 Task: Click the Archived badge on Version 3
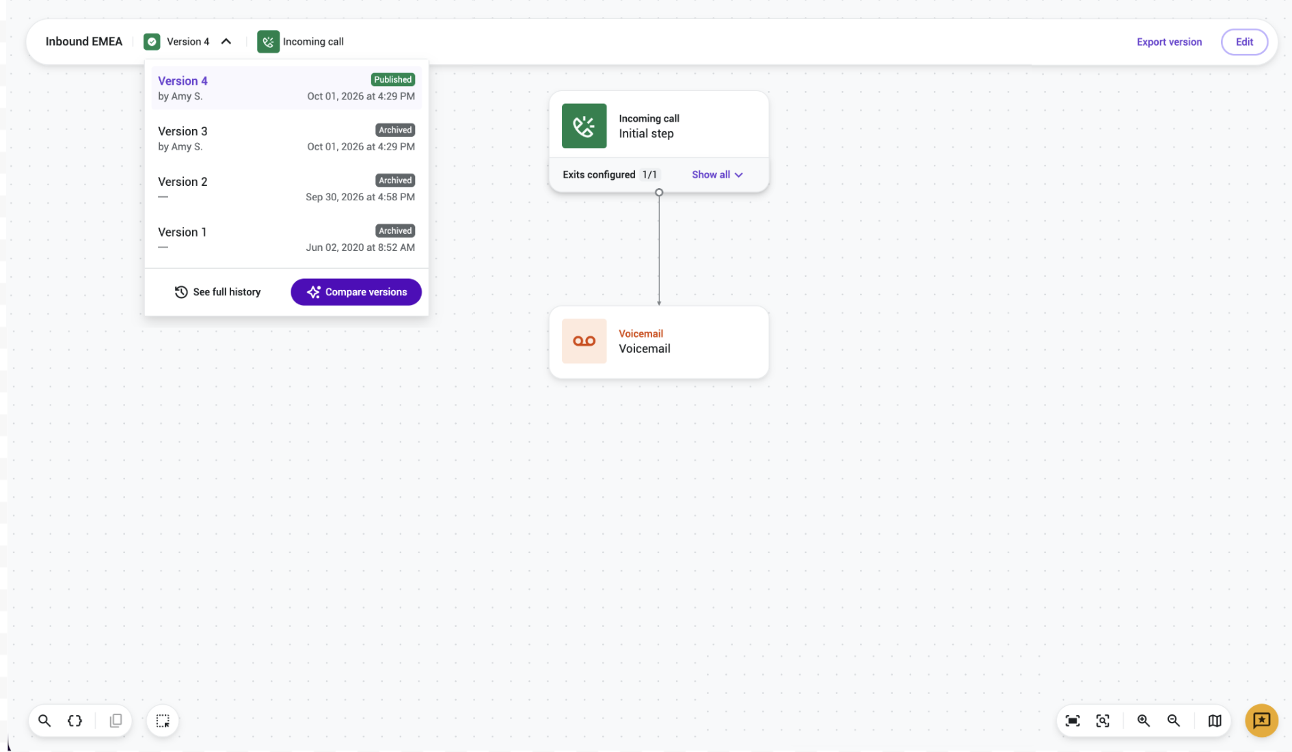(x=395, y=130)
